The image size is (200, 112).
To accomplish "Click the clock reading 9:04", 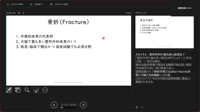I will (128, 13).
